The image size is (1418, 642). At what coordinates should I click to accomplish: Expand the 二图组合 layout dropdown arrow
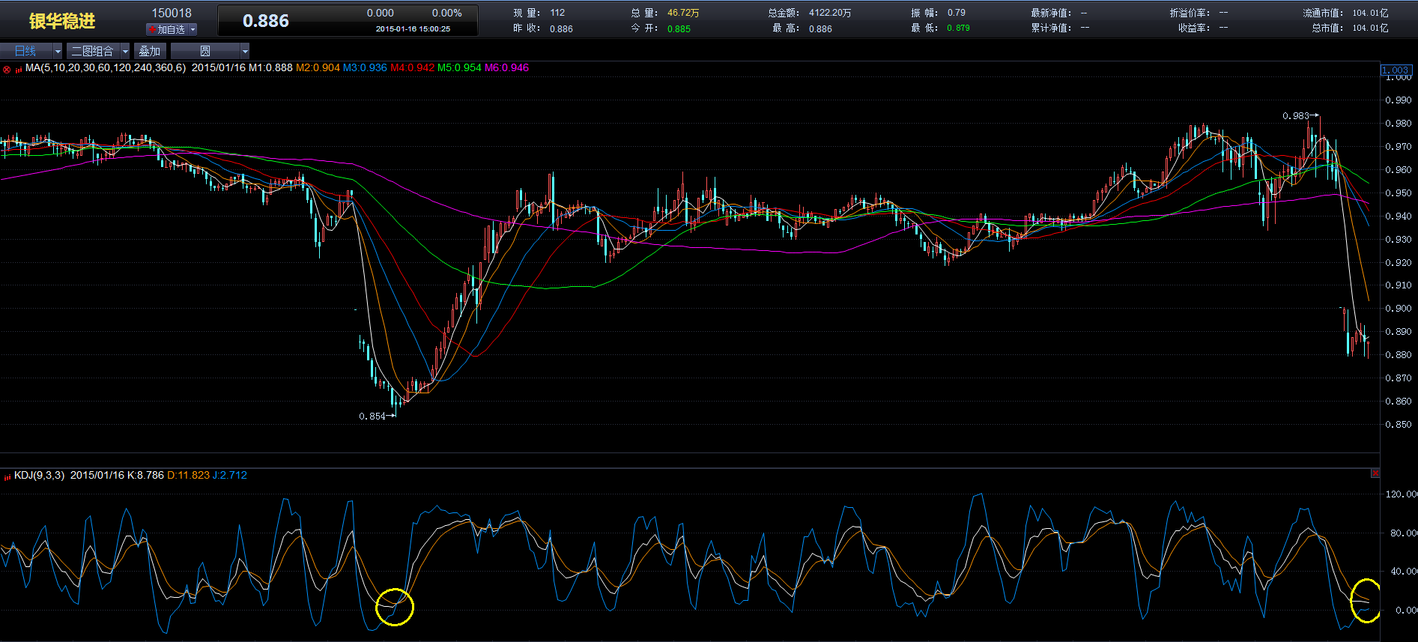coord(125,51)
